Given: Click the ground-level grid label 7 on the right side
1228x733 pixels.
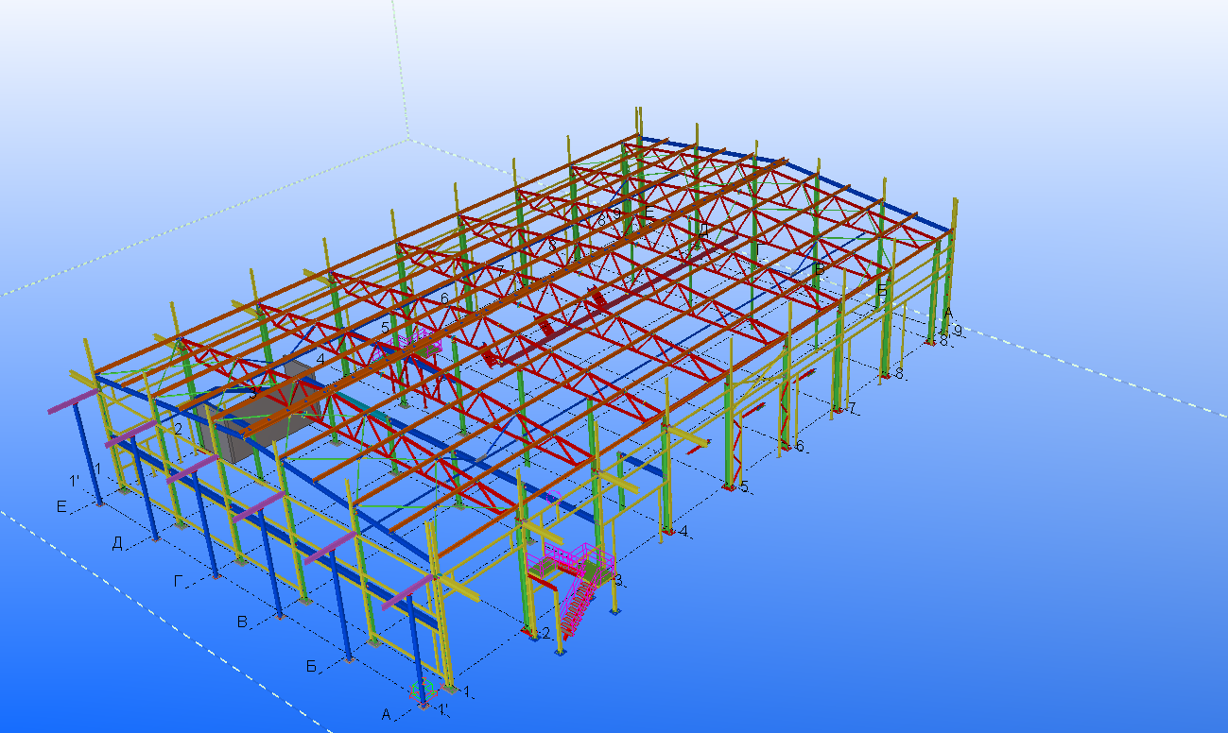Looking at the screenshot, I should click(x=852, y=409).
